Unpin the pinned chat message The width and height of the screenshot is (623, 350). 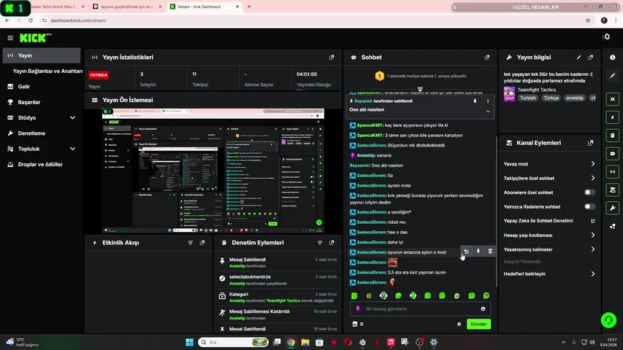click(475, 101)
